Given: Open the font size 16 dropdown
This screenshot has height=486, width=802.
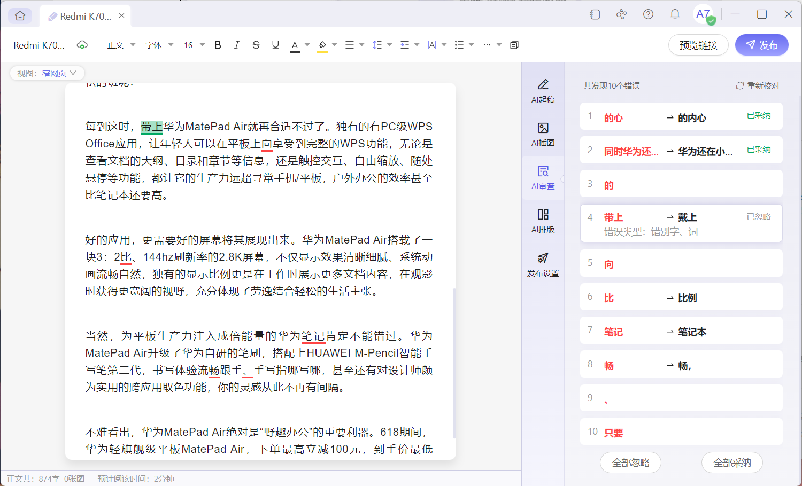Looking at the screenshot, I should click(x=193, y=45).
